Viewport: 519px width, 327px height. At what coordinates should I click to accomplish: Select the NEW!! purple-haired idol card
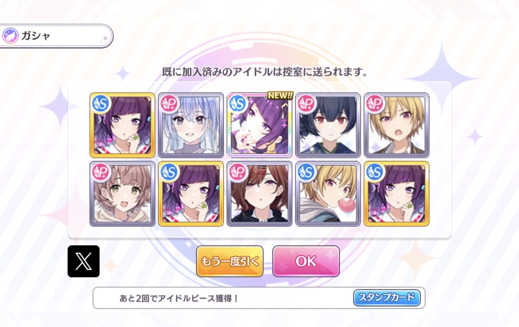pyautogui.click(x=259, y=125)
